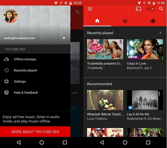Image resolution: width=167 pixels, height=148 pixels.
Task: Open overflow menu on Whiplash video
Action: click(120, 94)
